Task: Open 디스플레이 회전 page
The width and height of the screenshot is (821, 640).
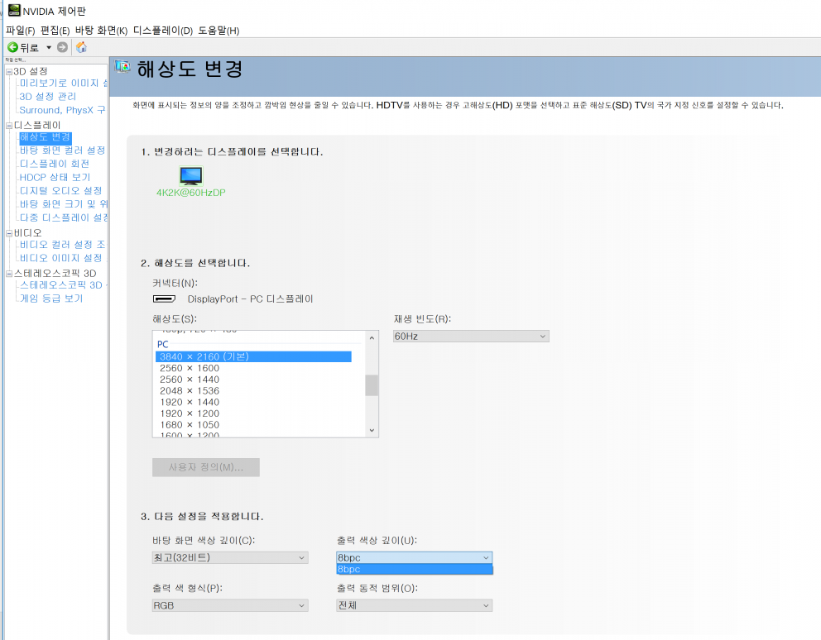Action: coord(55,164)
